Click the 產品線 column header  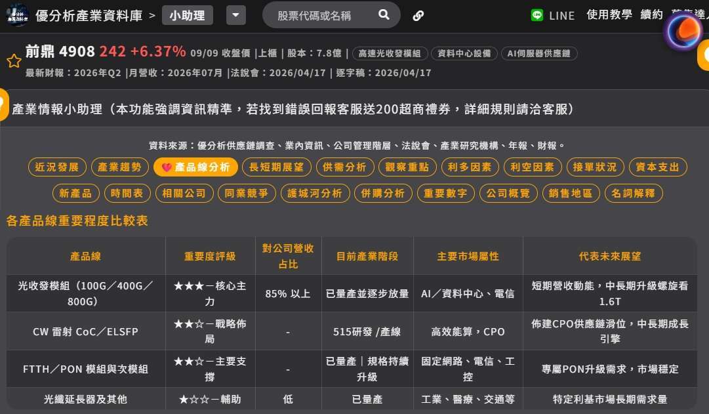click(x=85, y=256)
